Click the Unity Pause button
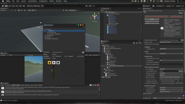Viewport: 185px width, 104px height. tap(90, 6)
